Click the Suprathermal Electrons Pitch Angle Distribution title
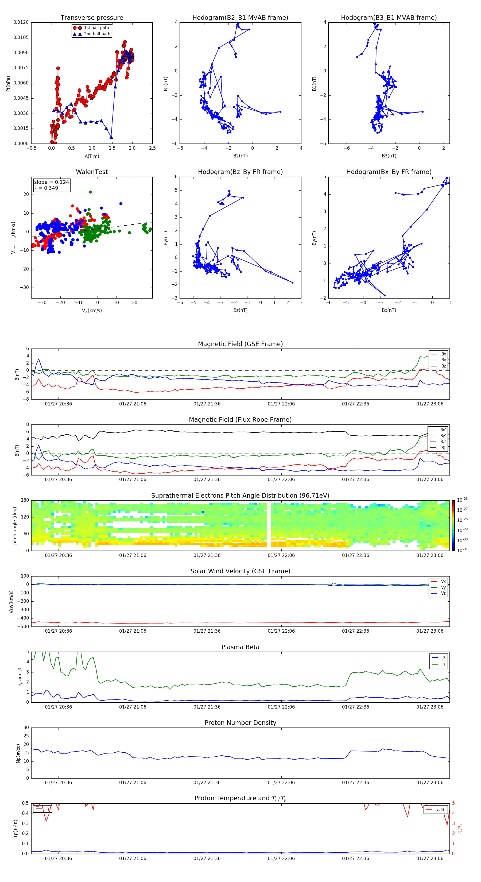 click(240, 496)
